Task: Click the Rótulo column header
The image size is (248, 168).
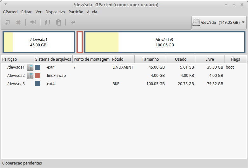Action: point(123,59)
